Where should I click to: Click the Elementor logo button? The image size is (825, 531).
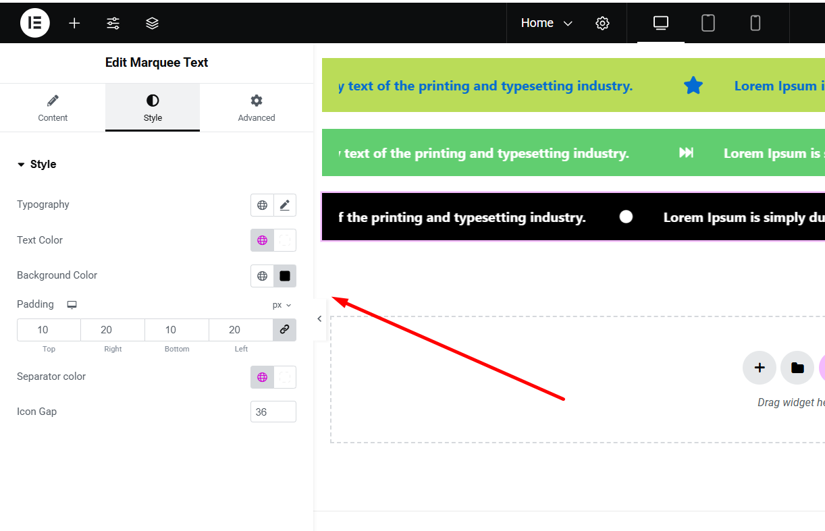[35, 23]
